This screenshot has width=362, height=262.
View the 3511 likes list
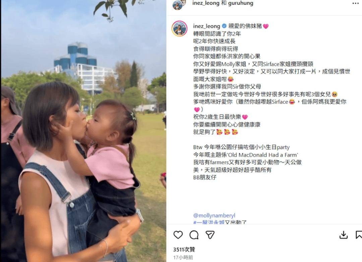tap(184, 249)
